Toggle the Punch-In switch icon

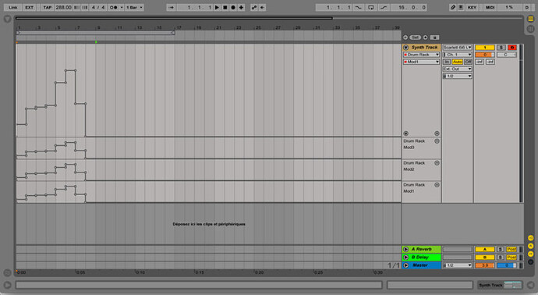click(358, 7)
